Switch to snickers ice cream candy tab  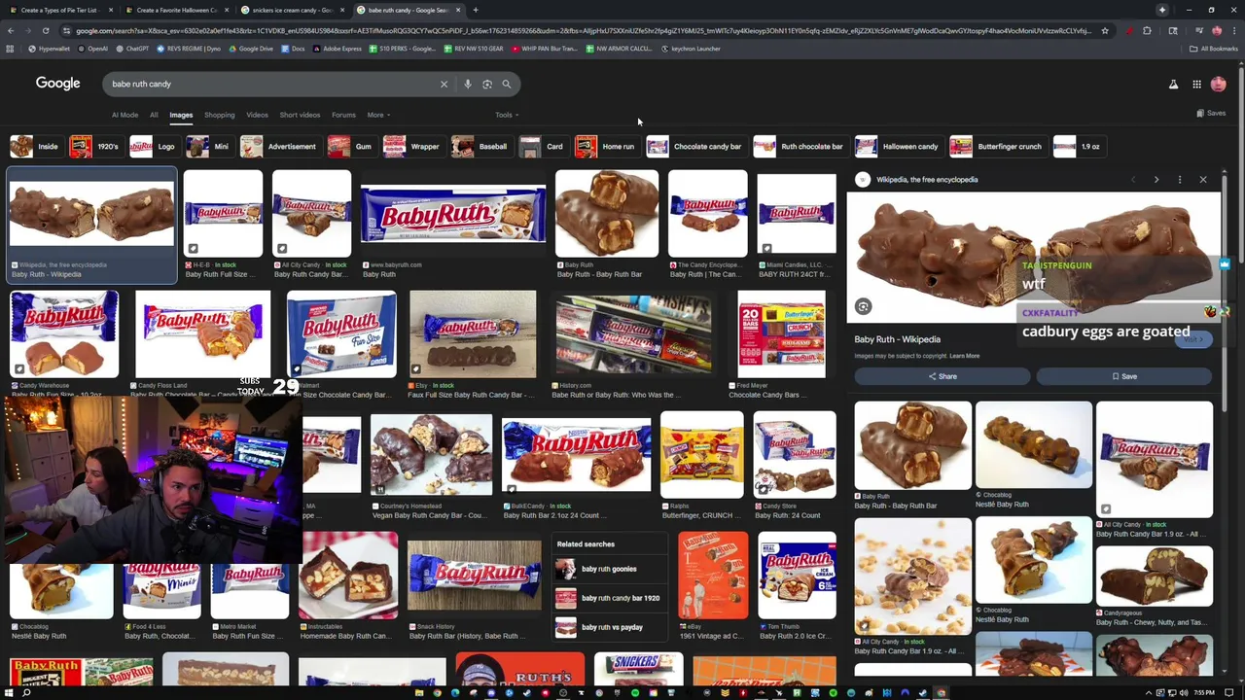[292, 10]
